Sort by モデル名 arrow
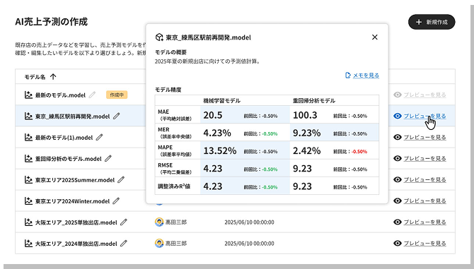 click(x=53, y=77)
